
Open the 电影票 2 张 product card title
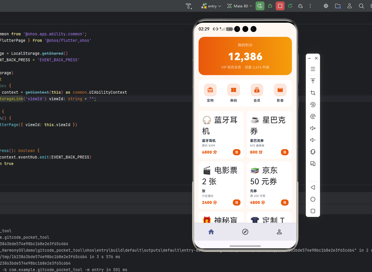[x=220, y=176]
